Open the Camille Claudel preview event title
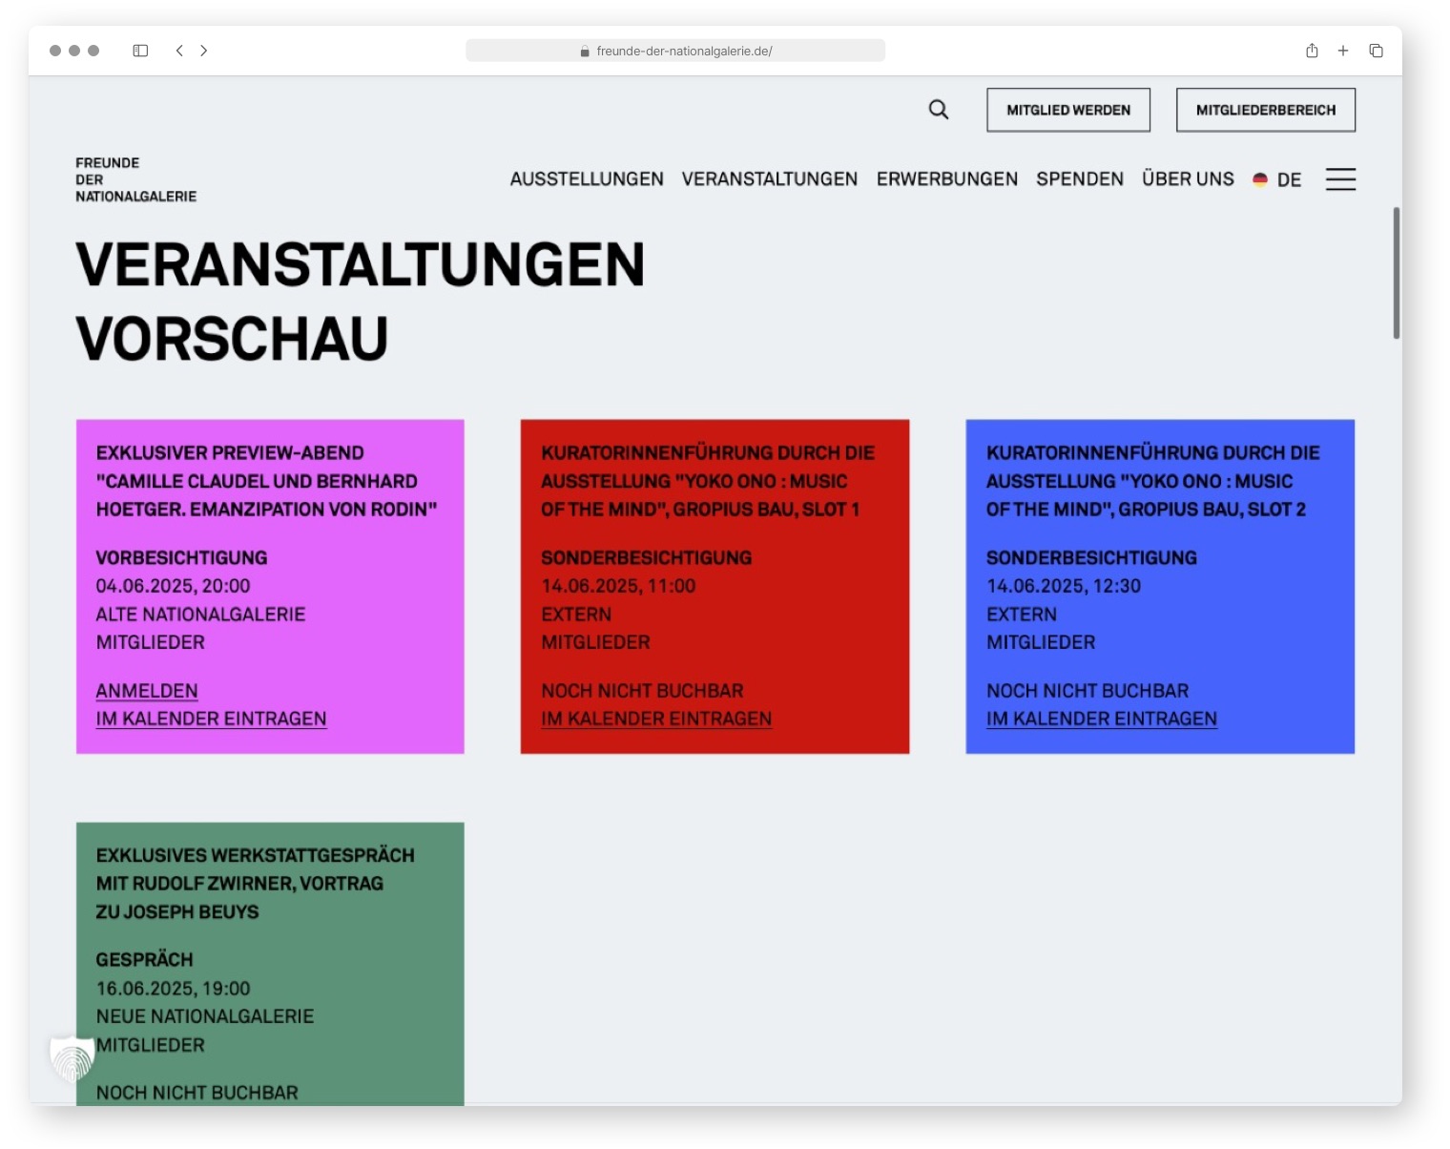The image size is (1450, 1149). 266,481
